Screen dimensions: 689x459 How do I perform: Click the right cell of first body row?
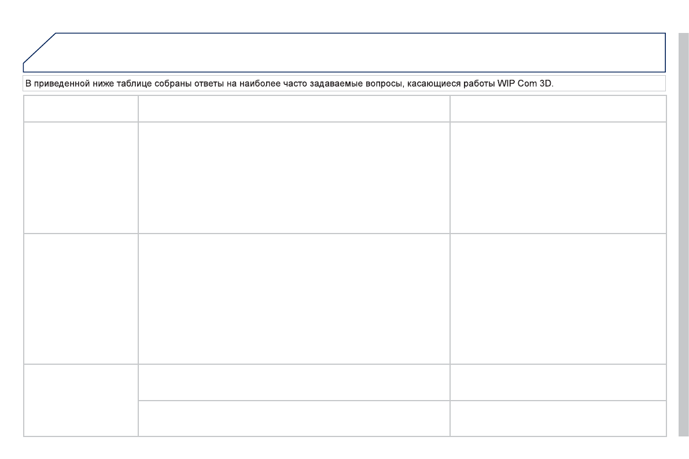click(558, 177)
